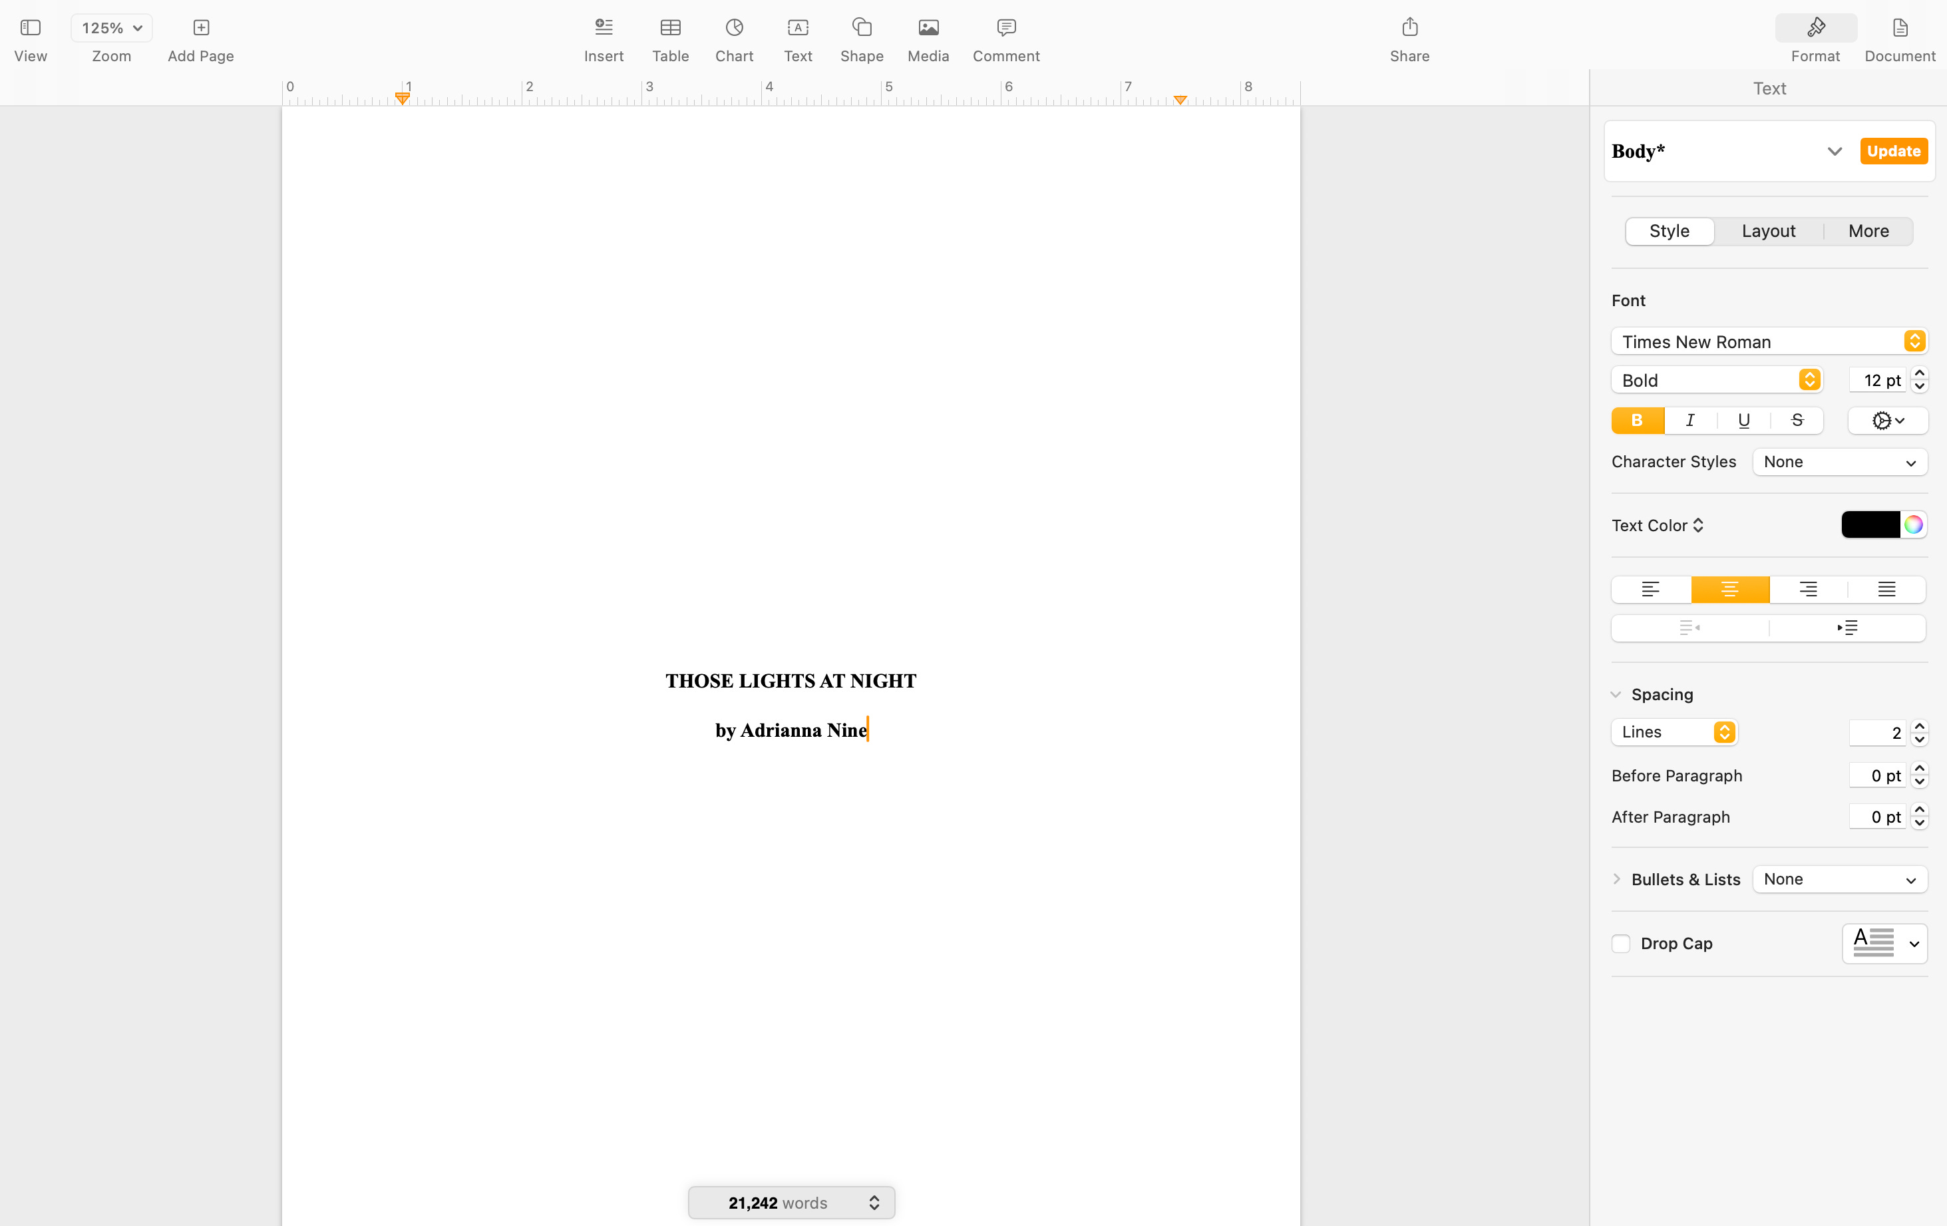Click the orange Update button
1947x1226 pixels.
tap(1893, 151)
